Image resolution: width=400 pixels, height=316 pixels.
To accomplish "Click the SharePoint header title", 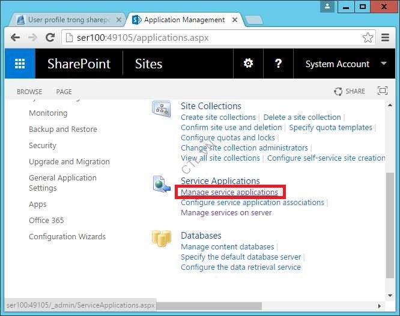I will coord(79,64).
